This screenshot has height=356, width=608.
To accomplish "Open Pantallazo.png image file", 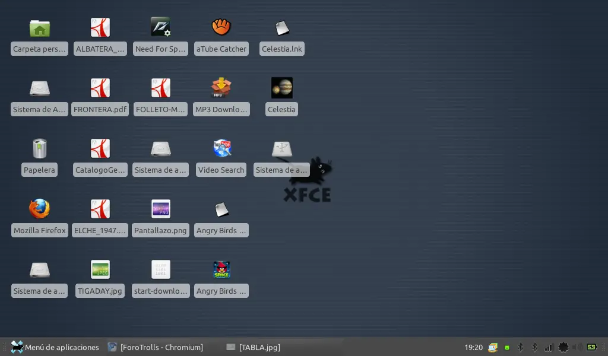I will [160, 209].
